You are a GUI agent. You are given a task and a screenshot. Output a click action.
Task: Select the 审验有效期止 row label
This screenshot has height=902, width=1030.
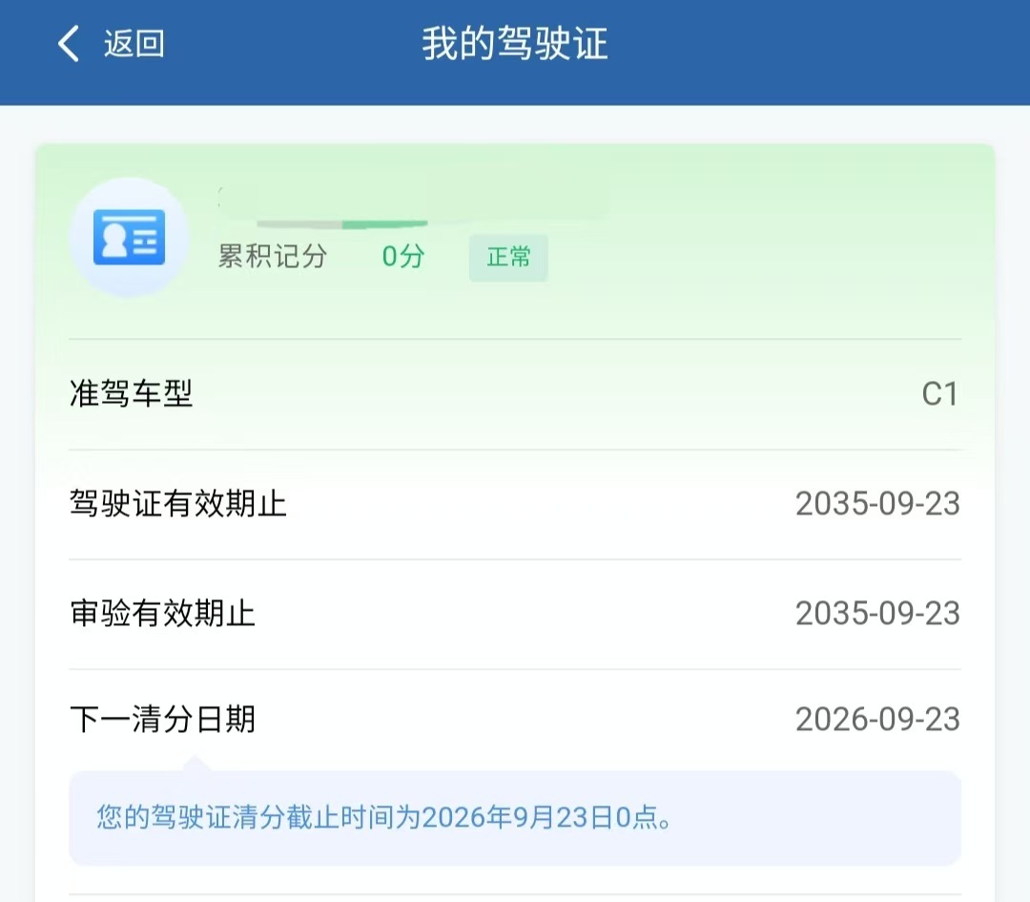[x=162, y=614]
